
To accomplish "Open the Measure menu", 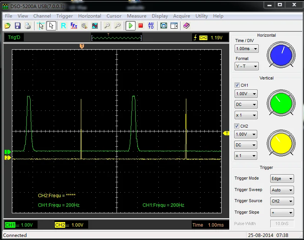I will (x=136, y=16).
